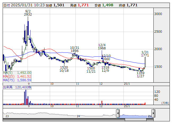Click the 10/18 low label 1520
Viewport: 173px width, 124px height.
tap(64, 68)
